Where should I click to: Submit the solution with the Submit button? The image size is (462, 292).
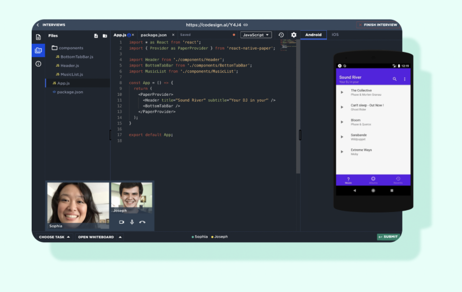click(x=388, y=237)
